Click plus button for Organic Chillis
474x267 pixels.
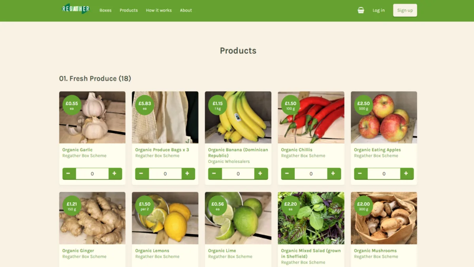(334, 173)
